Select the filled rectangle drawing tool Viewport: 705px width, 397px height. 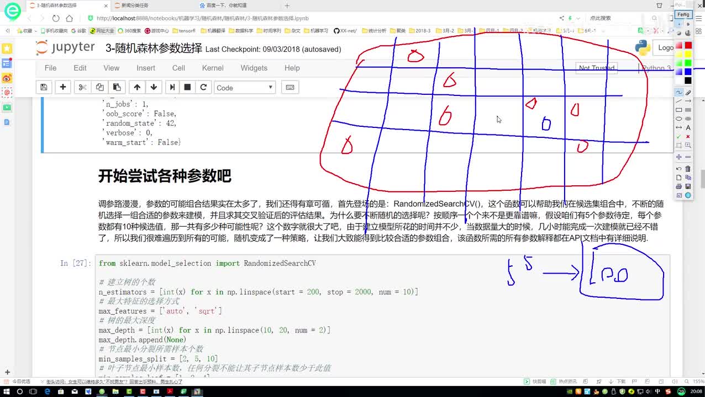(x=688, y=110)
